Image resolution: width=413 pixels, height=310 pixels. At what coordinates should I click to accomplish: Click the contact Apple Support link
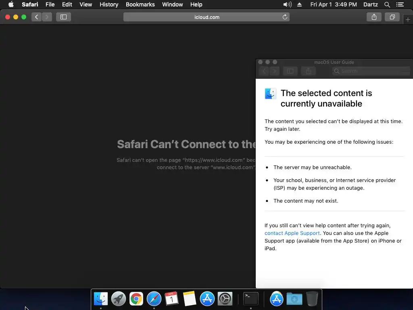click(292, 233)
